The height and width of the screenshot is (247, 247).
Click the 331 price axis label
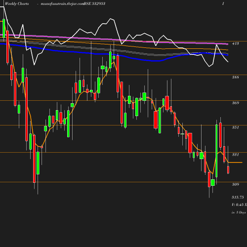coord(235,155)
